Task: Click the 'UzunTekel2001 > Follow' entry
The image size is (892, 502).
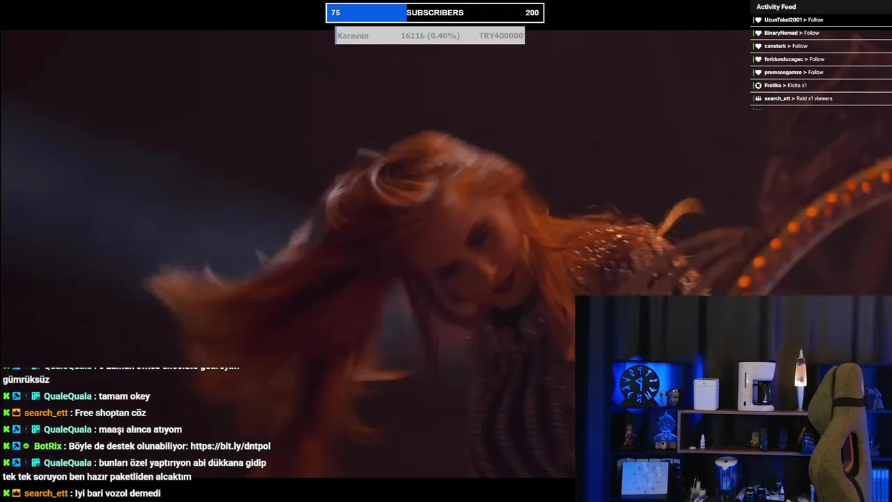Action: coord(821,20)
